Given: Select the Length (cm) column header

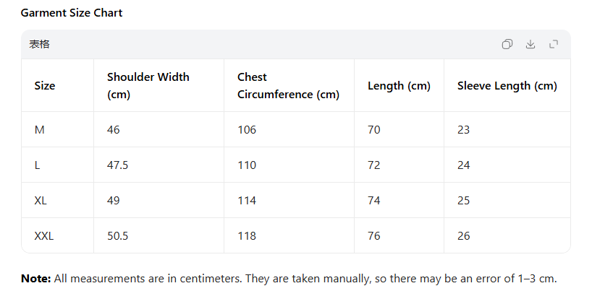Looking at the screenshot, I should (x=399, y=86).
